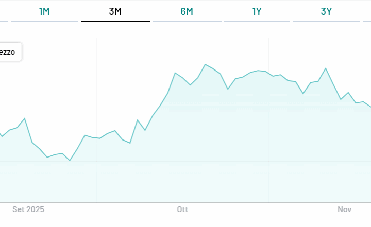Select the cut-off tab left of 1M
The image size is (371, 227).
tap(3, 11)
